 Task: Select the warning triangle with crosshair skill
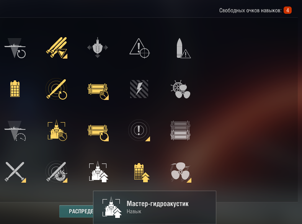click(139, 48)
